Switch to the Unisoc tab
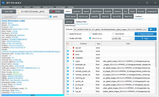159x97 pixels. 132,11
